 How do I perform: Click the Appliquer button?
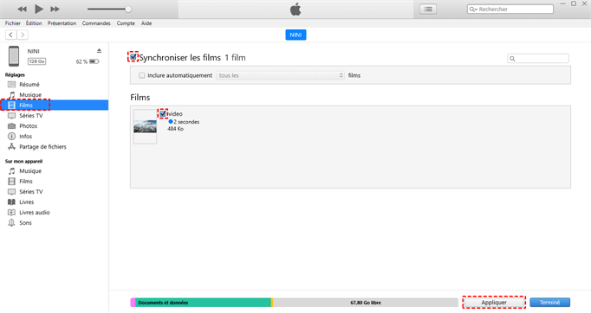coord(494,303)
